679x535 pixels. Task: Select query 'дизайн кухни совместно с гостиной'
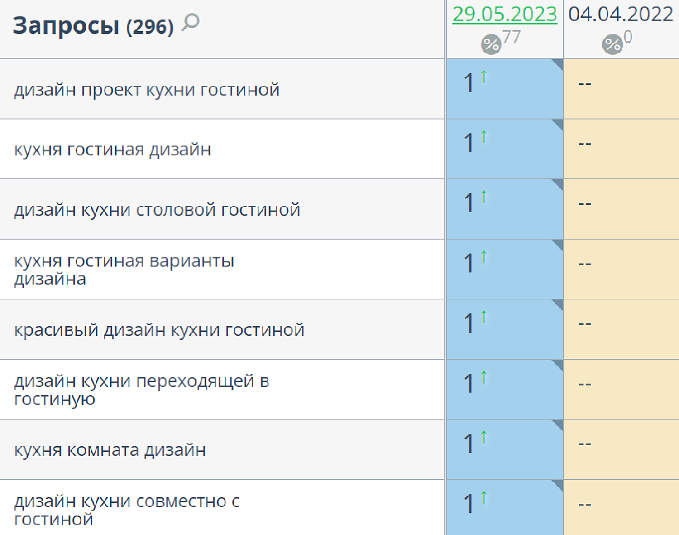pyautogui.click(x=127, y=510)
